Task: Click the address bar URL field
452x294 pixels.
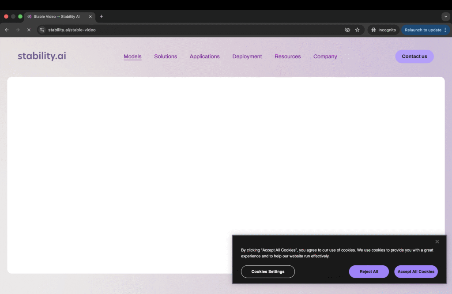Action: pos(177,30)
